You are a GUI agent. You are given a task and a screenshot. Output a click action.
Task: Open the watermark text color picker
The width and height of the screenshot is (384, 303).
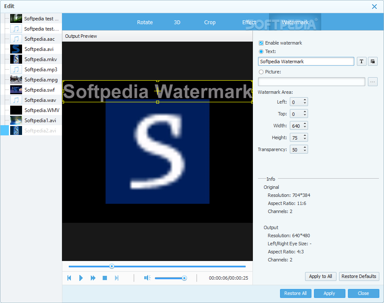click(373, 61)
